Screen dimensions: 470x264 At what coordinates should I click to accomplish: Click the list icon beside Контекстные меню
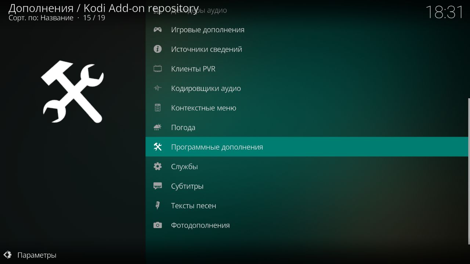158,108
